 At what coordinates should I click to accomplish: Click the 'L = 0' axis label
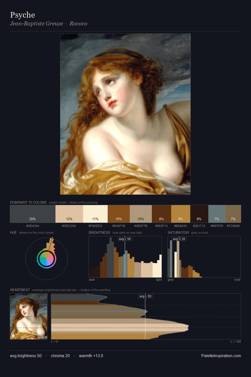click(54, 342)
